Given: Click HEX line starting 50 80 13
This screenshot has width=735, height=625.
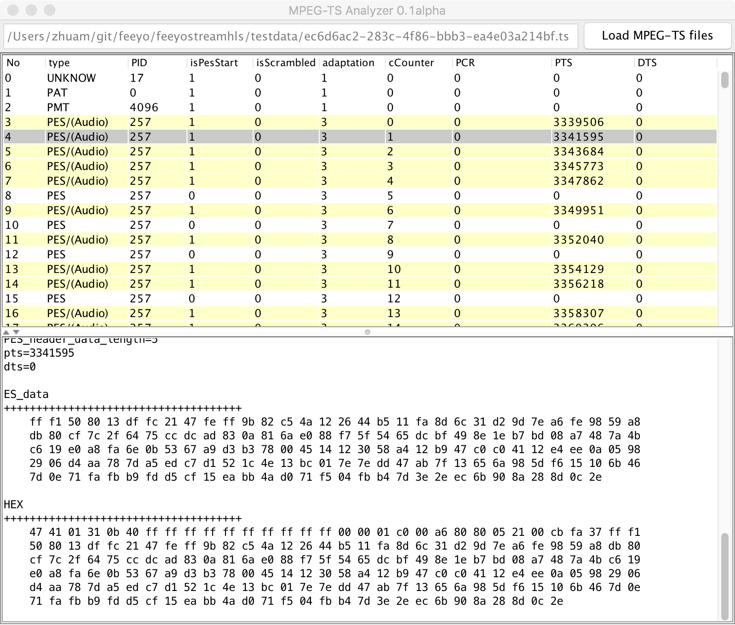Looking at the screenshot, I should pyautogui.click(x=335, y=546).
